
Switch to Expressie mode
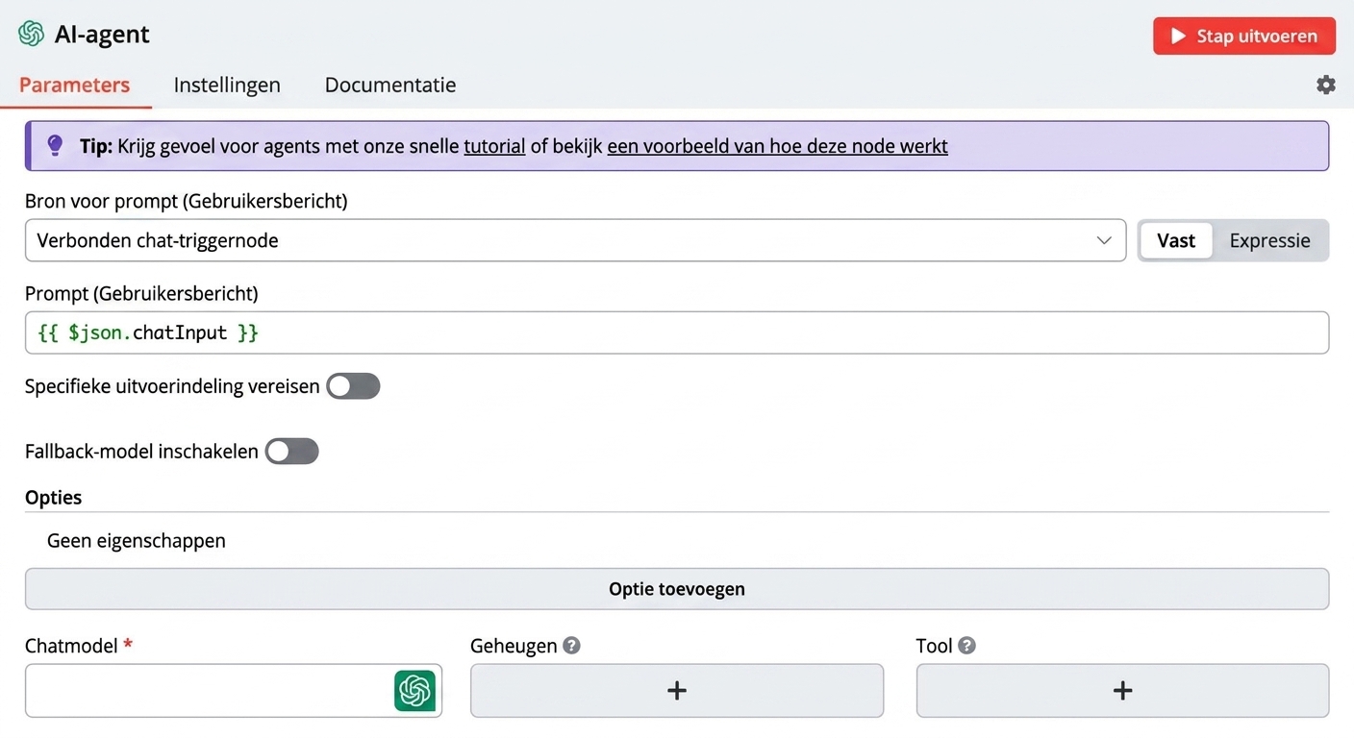tap(1269, 240)
